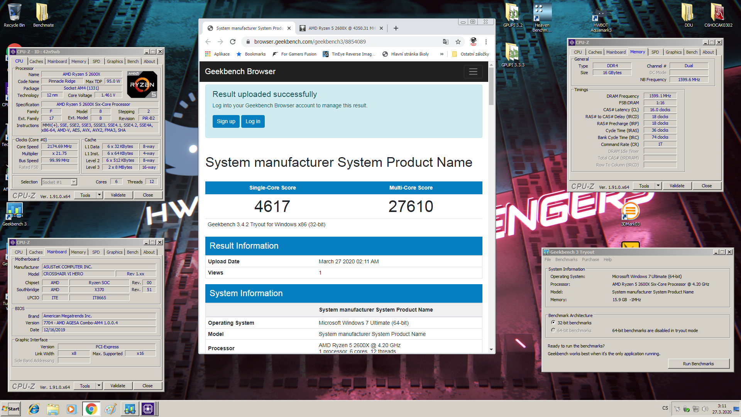Viewport: 741px width, 417px height.
Task: Bookmark this page with the star icon
Action: coord(458,42)
